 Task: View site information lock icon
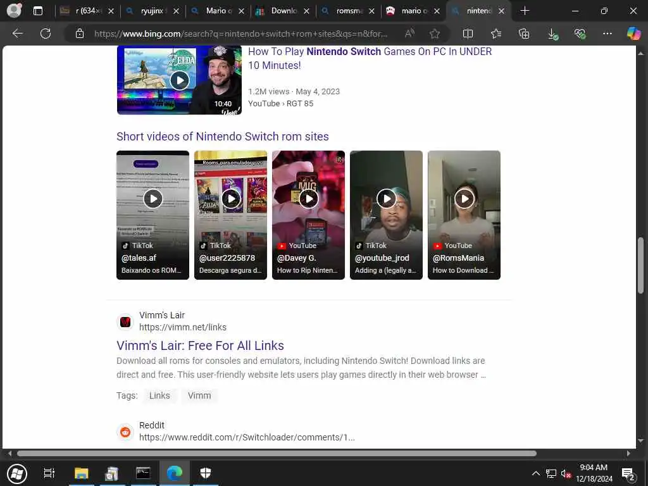point(80,34)
